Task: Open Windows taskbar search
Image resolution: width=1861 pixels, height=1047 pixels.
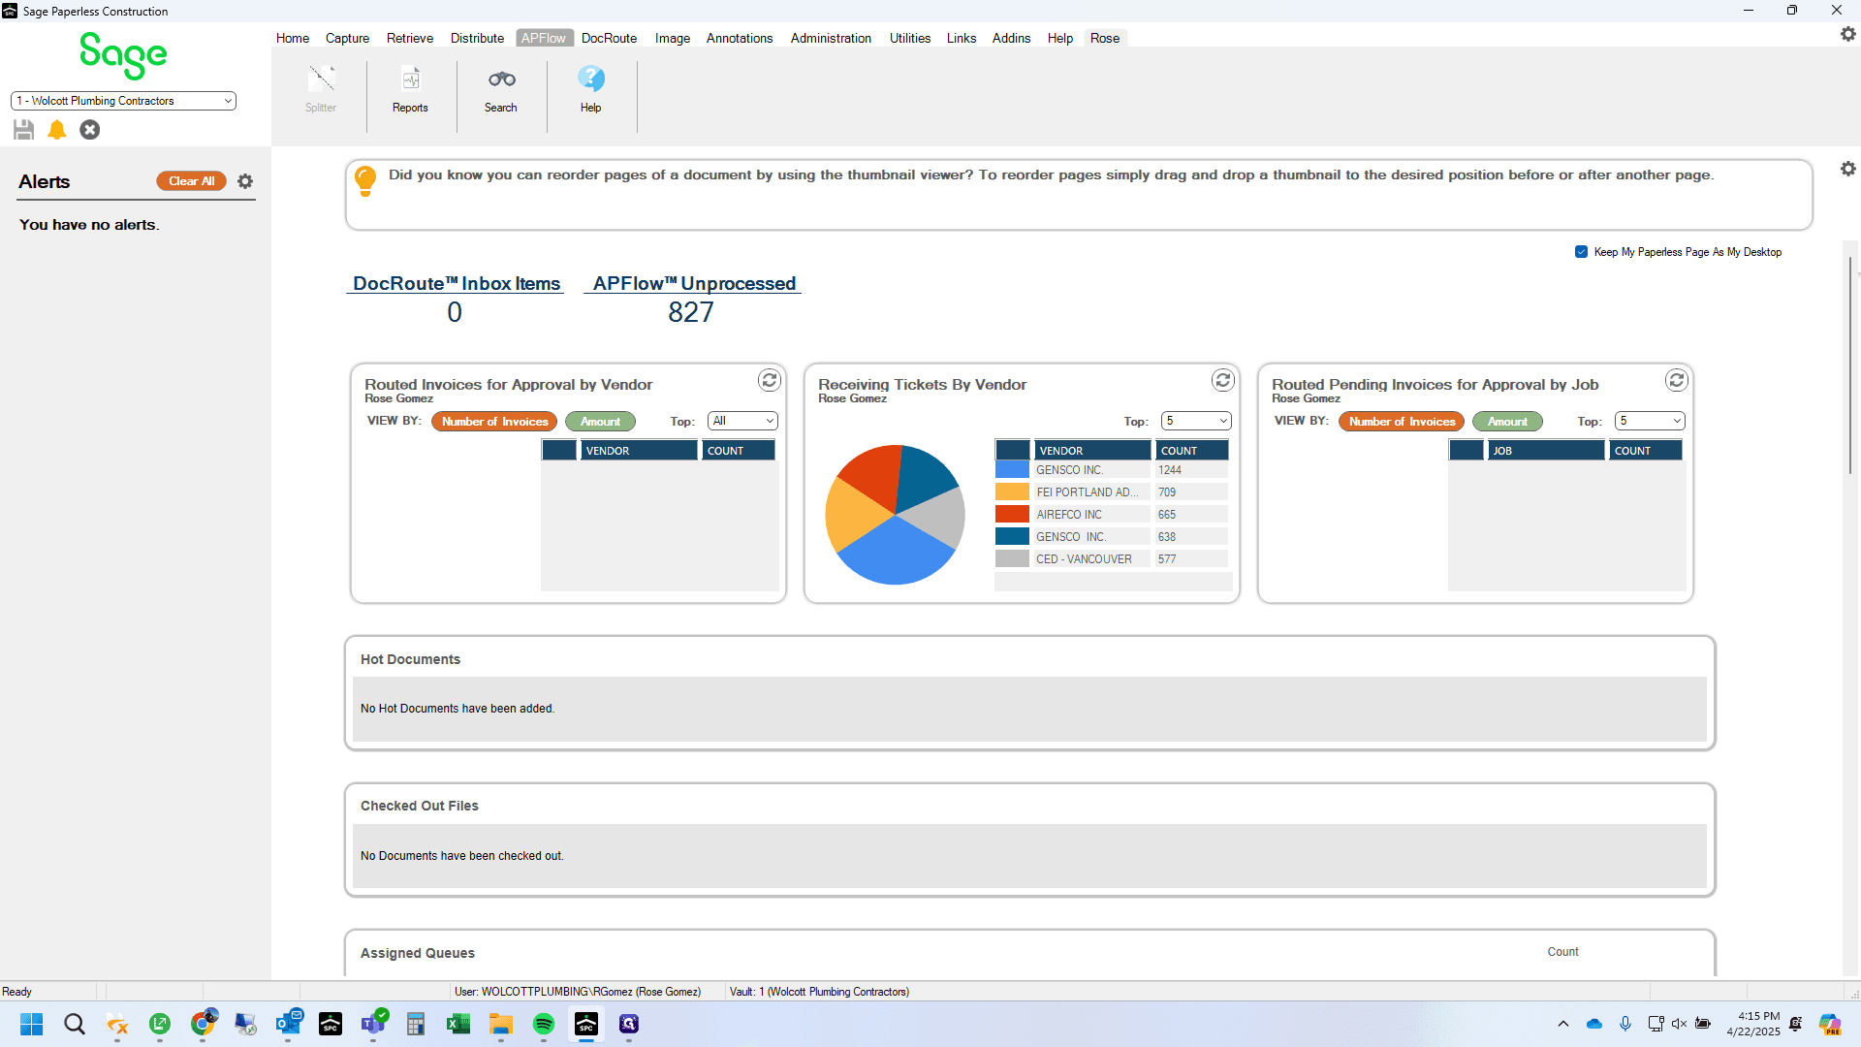Action: pyautogui.click(x=75, y=1024)
